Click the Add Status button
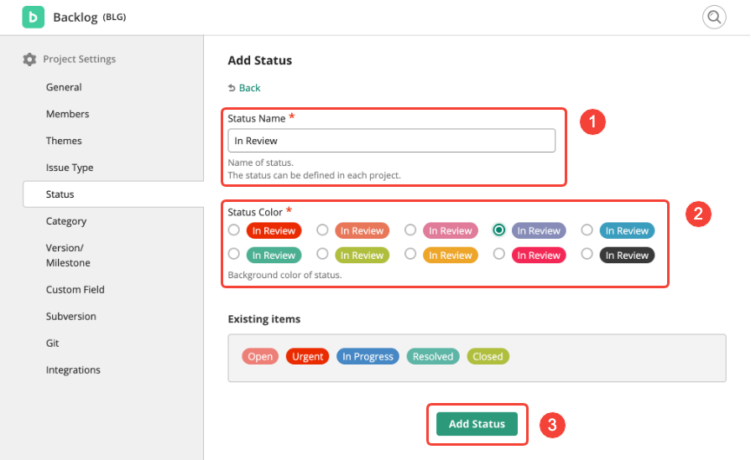Image resolution: width=751 pixels, height=460 pixels. [477, 424]
